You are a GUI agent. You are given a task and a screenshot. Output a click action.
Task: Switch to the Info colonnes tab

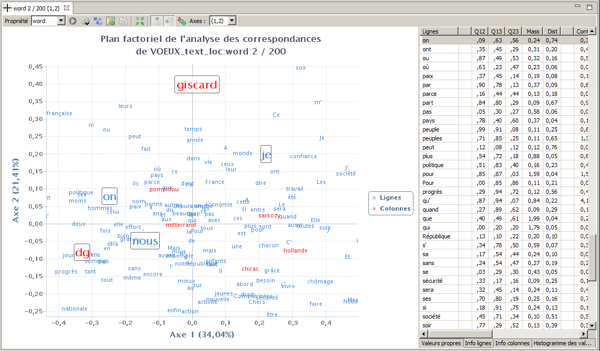(x=512, y=343)
